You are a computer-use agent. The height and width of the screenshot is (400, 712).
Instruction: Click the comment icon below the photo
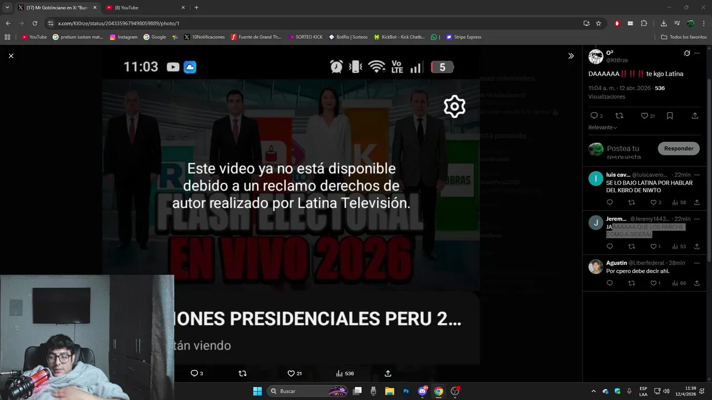coord(194,373)
